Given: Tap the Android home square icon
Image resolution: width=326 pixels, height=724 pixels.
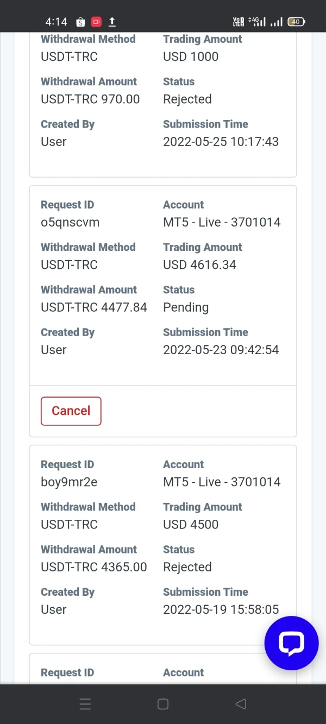Looking at the screenshot, I should 162,704.
